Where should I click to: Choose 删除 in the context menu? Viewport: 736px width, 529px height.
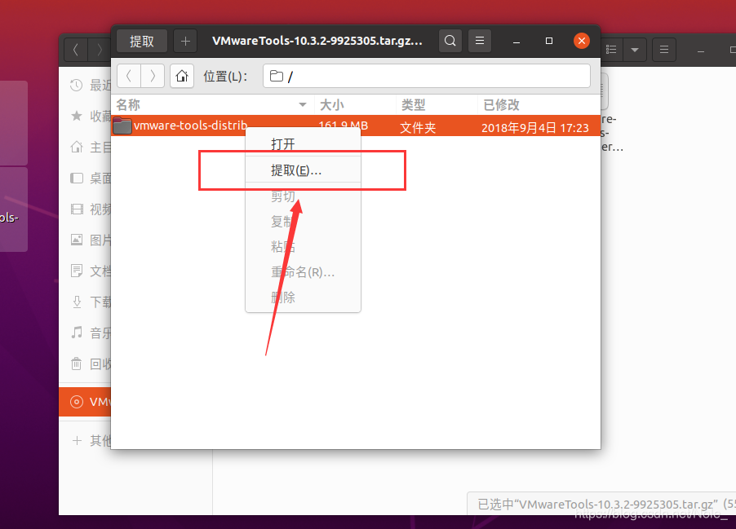(303, 298)
